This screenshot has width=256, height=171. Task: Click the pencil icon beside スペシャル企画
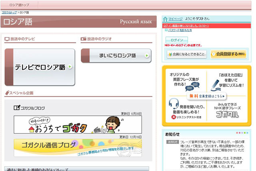[7, 93]
